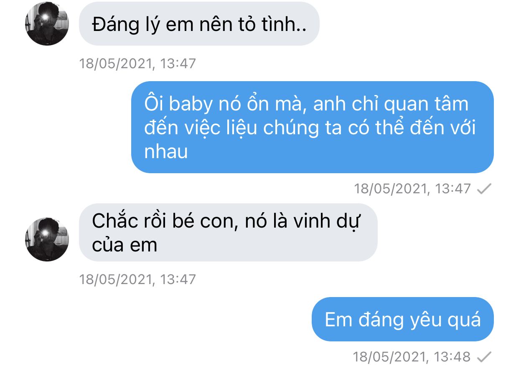Click the "của em" line in gray bubble
Screen dimensions: 511x369
click(x=125, y=245)
